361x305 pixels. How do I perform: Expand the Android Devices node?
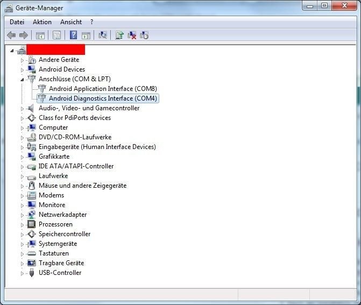pyautogui.click(x=22, y=70)
